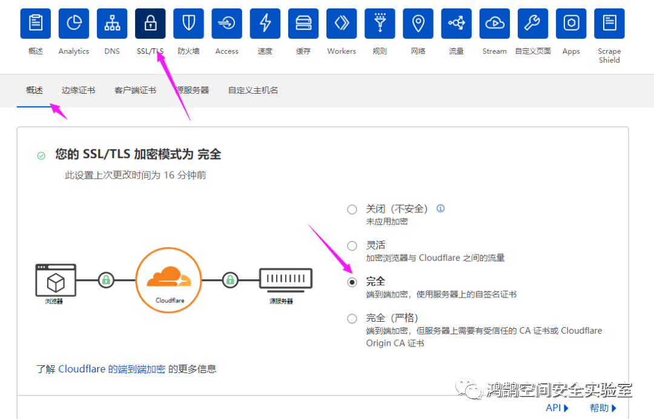Open the DNS network tree icon
This screenshot has width=654, height=419.
(x=112, y=24)
